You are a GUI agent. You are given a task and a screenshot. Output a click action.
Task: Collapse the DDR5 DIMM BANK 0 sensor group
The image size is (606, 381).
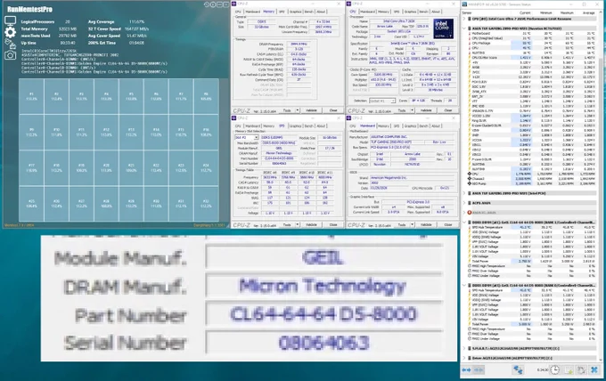click(x=464, y=285)
